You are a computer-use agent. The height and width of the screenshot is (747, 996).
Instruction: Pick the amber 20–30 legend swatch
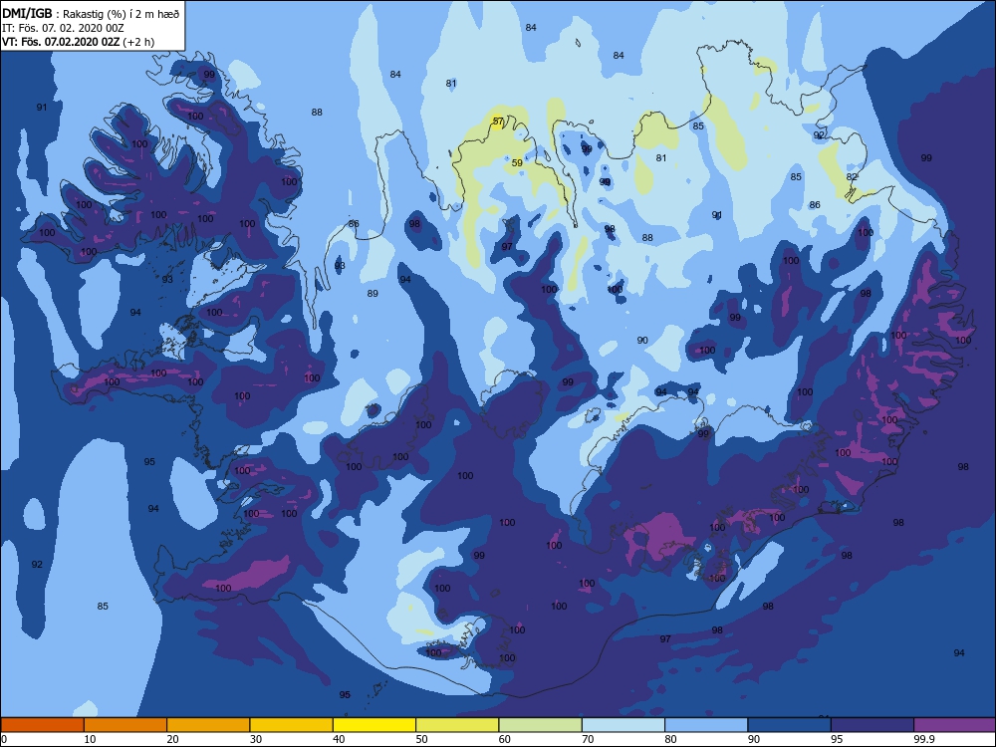[208, 725]
